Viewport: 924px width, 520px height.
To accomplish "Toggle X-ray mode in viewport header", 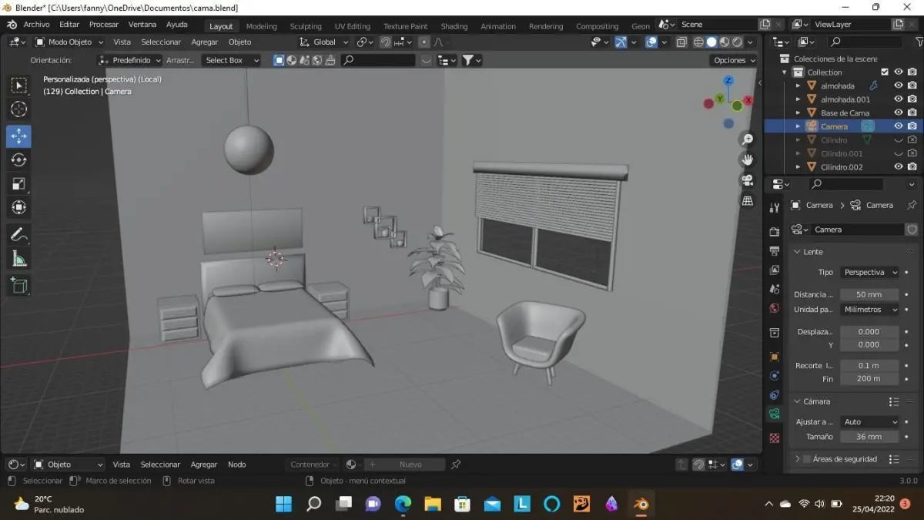I will point(682,42).
